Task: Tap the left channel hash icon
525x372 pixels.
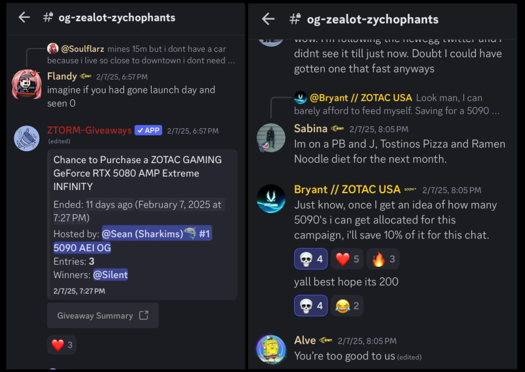Action: [x=49, y=18]
